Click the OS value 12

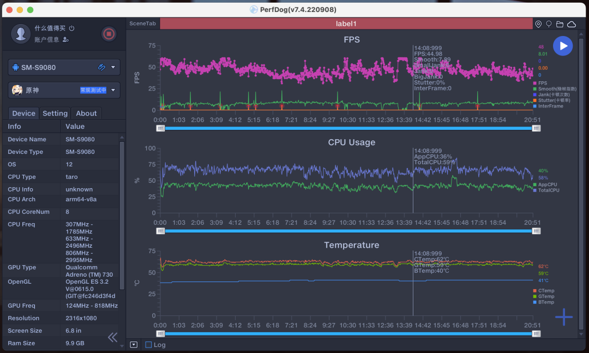(x=69, y=164)
